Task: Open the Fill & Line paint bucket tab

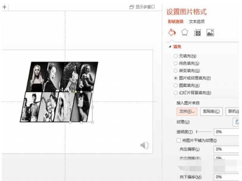Action: [x=172, y=32]
